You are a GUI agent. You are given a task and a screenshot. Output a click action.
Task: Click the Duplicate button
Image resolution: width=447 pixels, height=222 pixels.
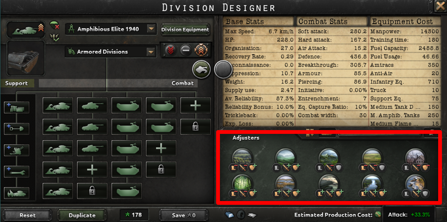[x=82, y=215]
